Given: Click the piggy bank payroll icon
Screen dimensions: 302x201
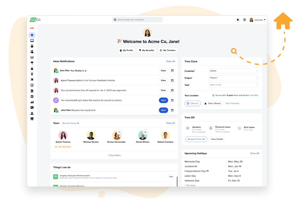Looking at the screenshot, I should click(x=32, y=68).
